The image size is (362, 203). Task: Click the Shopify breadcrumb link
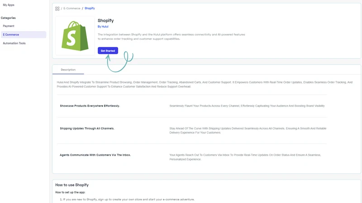pyautogui.click(x=90, y=8)
